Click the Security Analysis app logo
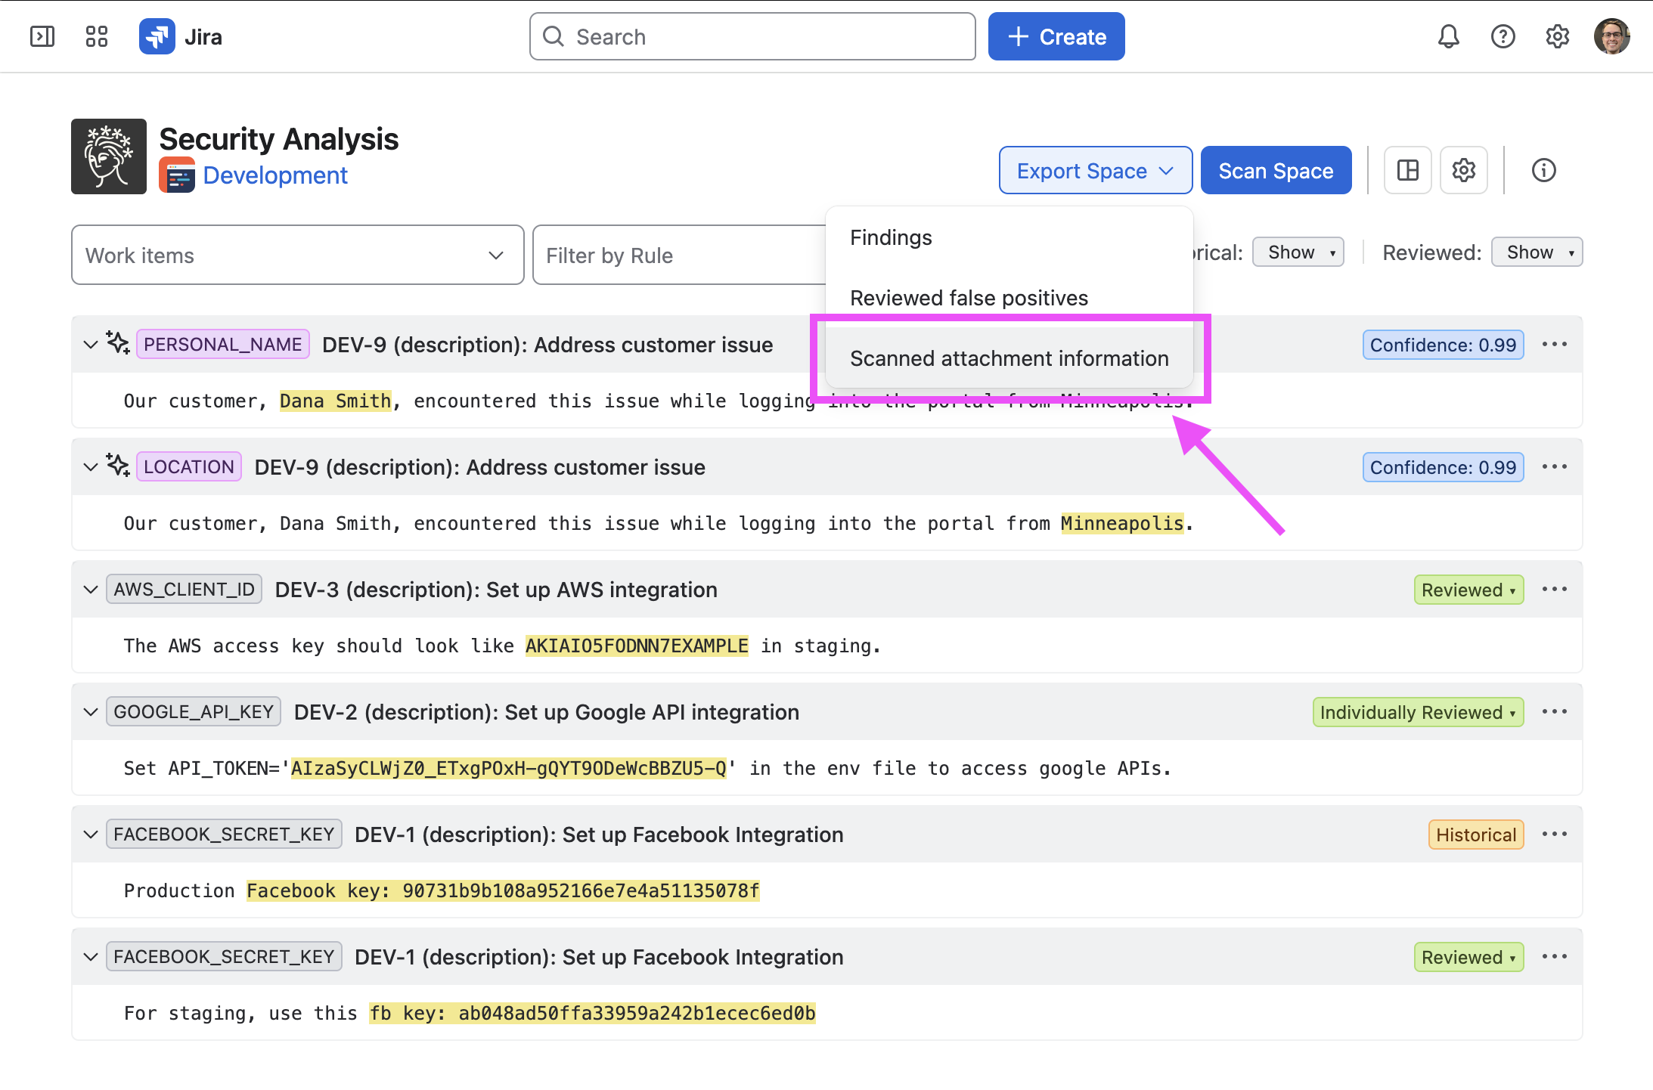 click(x=109, y=156)
